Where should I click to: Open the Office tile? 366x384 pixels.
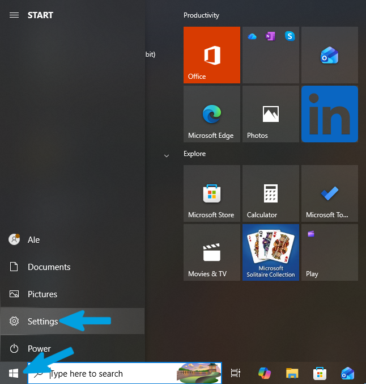[x=212, y=55]
